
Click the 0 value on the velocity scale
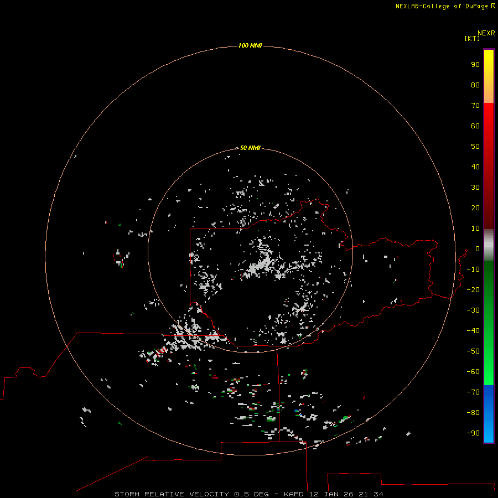(x=478, y=249)
